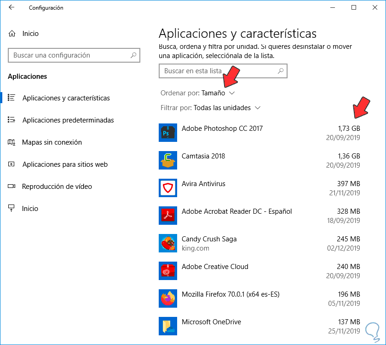The width and height of the screenshot is (386, 345).
Task: Click the Adobe Photoshop CC 2017 icon
Action: [168, 133]
